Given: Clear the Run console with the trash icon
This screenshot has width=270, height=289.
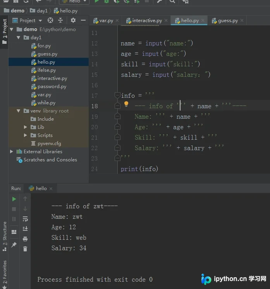Looking at the screenshot, I should pos(25,249).
